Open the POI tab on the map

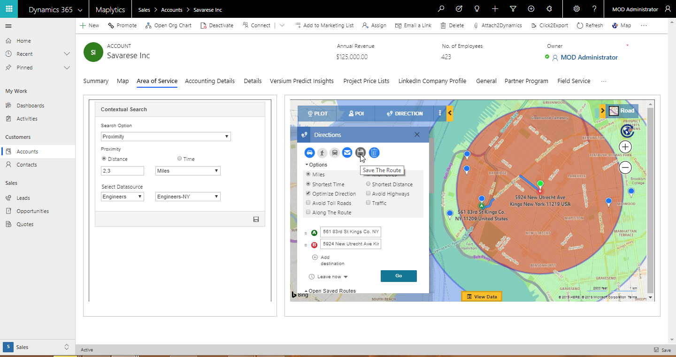[356, 113]
